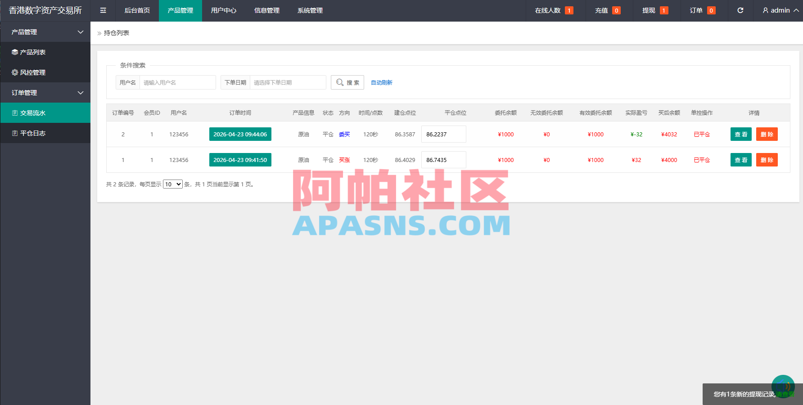803x405 pixels.
Task: Click the 持仓列表 breadcrumb text
Action: click(x=117, y=33)
